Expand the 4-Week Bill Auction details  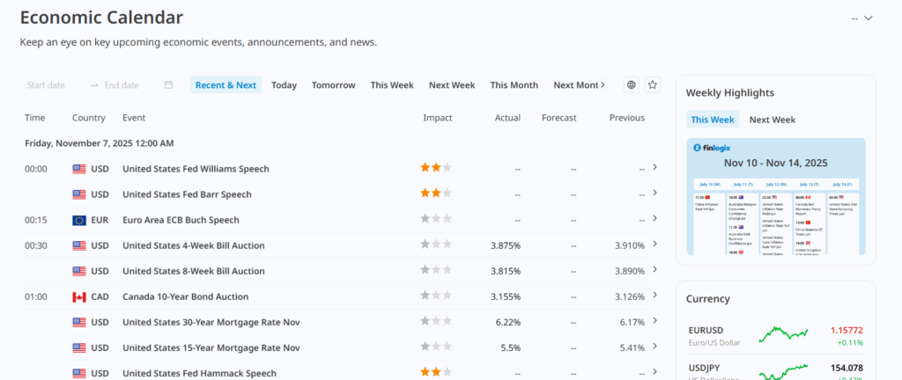coord(654,245)
